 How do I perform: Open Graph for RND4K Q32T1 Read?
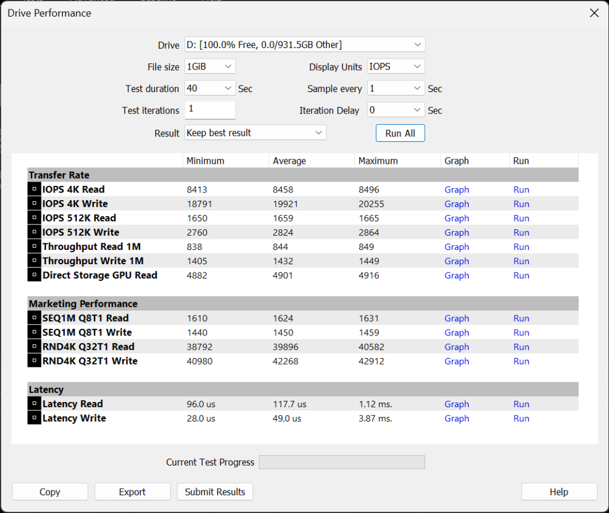[457, 347]
